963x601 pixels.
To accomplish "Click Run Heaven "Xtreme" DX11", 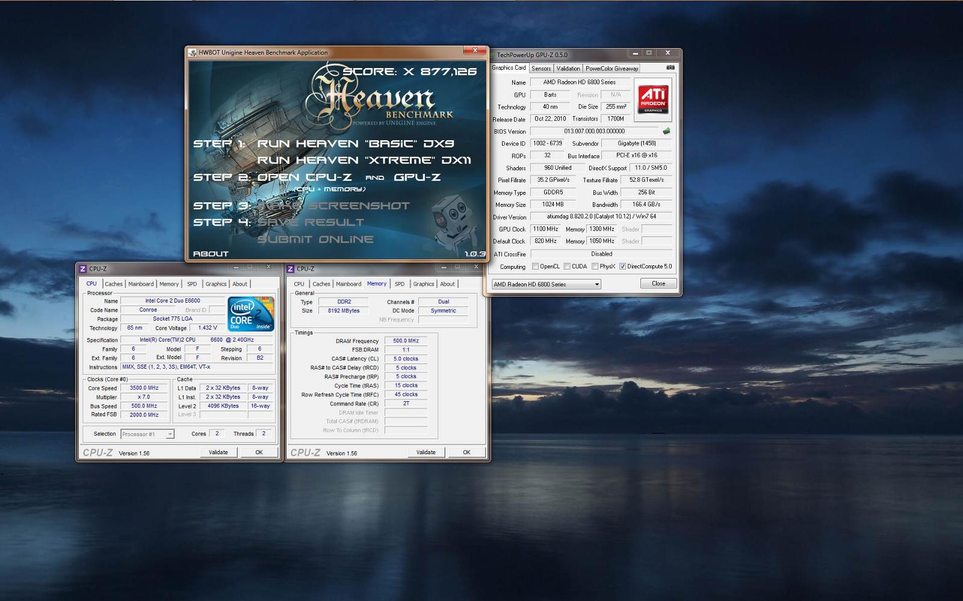I will pyautogui.click(x=364, y=161).
